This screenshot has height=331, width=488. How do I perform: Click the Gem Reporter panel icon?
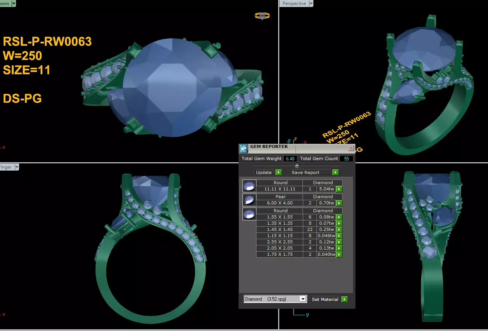(x=243, y=148)
